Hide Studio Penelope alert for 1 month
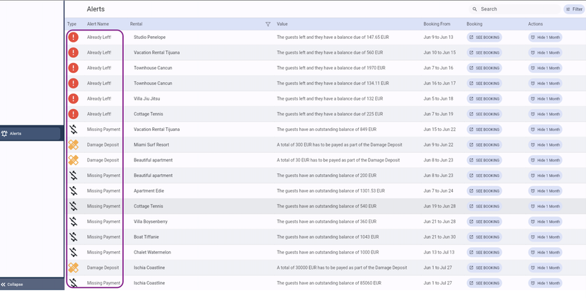This screenshot has width=586, height=298. click(545, 38)
